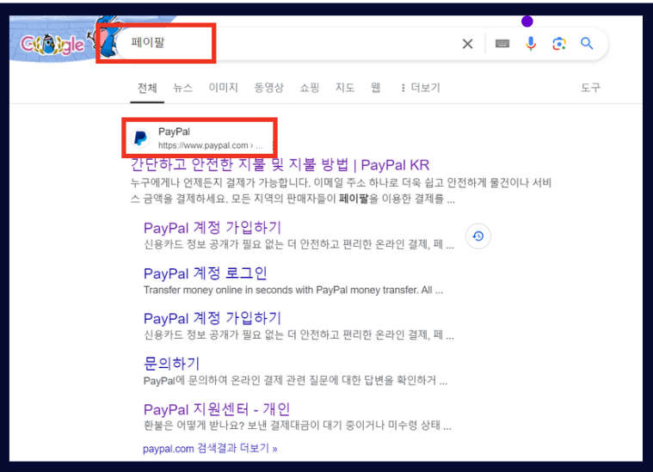Image resolution: width=653 pixels, height=472 pixels.
Task: Click the 'Transfer money online in seconds' snippet
Action: click(x=293, y=290)
